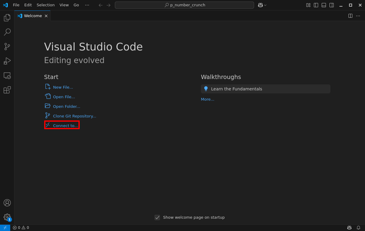Open the Search view in activity bar

click(x=7, y=32)
